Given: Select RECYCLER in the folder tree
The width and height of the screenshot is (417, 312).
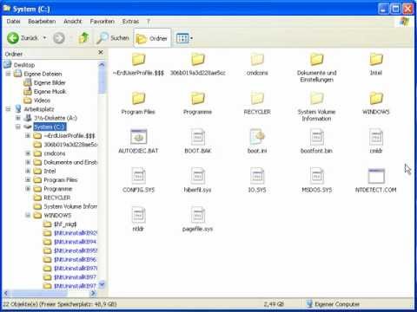Looking at the screenshot, I should tap(57, 198).
